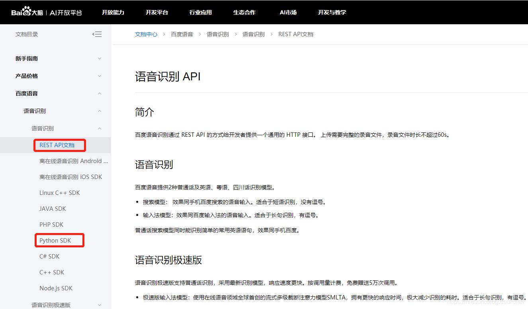Image resolution: width=528 pixels, height=309 pixels.
Task: Click the 文档目录 sidebar title
Action: (x=27, y=34)
